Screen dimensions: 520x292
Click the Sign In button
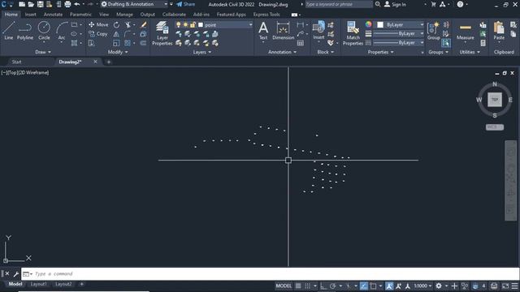click(396, 4)
